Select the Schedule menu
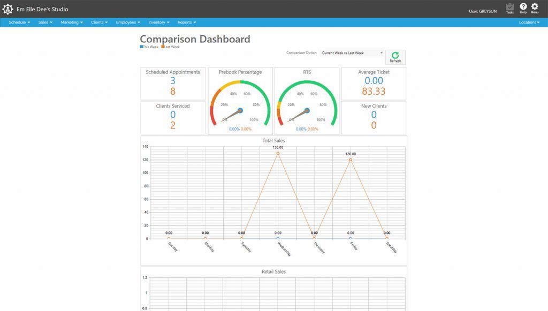The height and width of the screenshot is (311, 548). coord(18,22)
